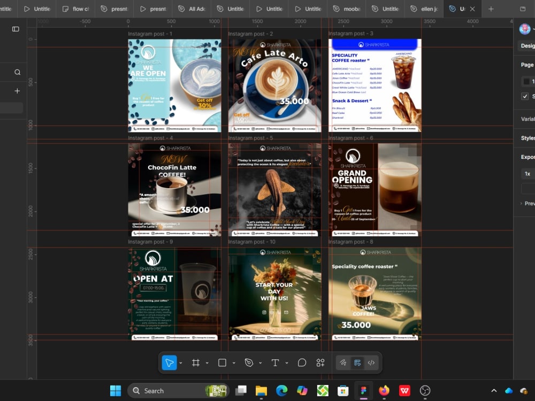Close the active file tab
This screenshot has width=535, height=401.
(472, 9)
